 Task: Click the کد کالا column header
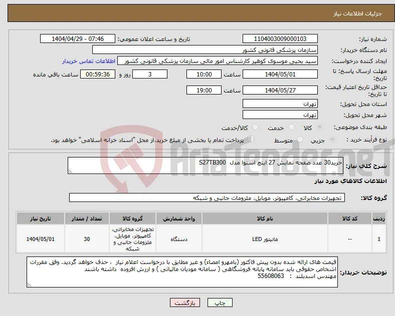coord(350,218)
